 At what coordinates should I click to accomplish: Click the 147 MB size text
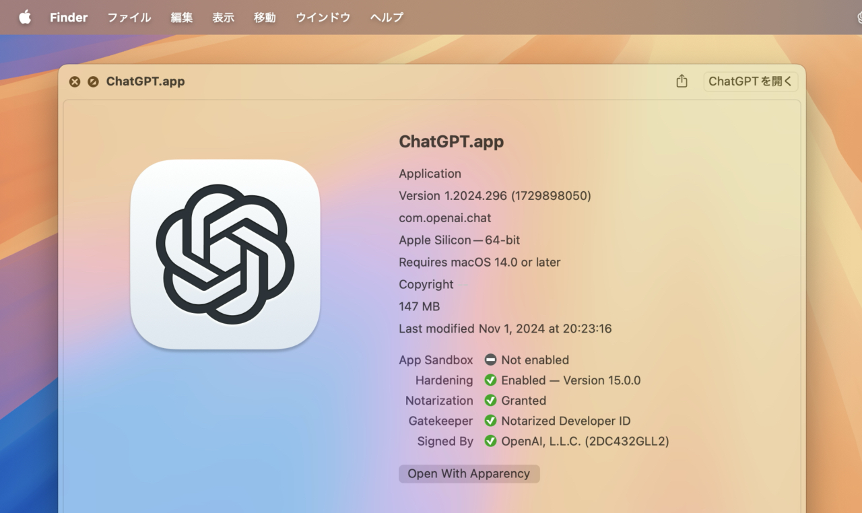(419, 307)
